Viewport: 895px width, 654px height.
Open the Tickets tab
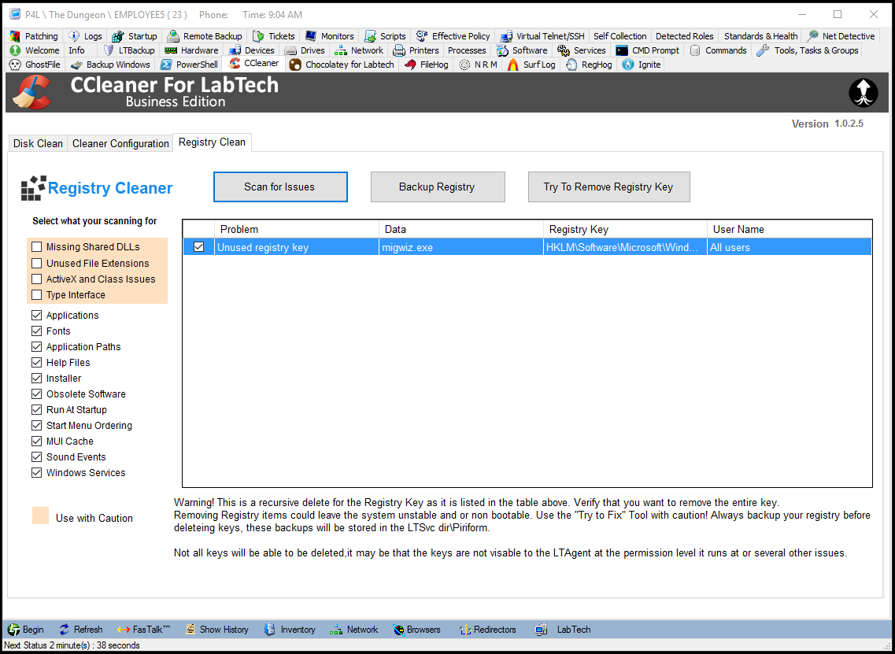tap(273, 36)
